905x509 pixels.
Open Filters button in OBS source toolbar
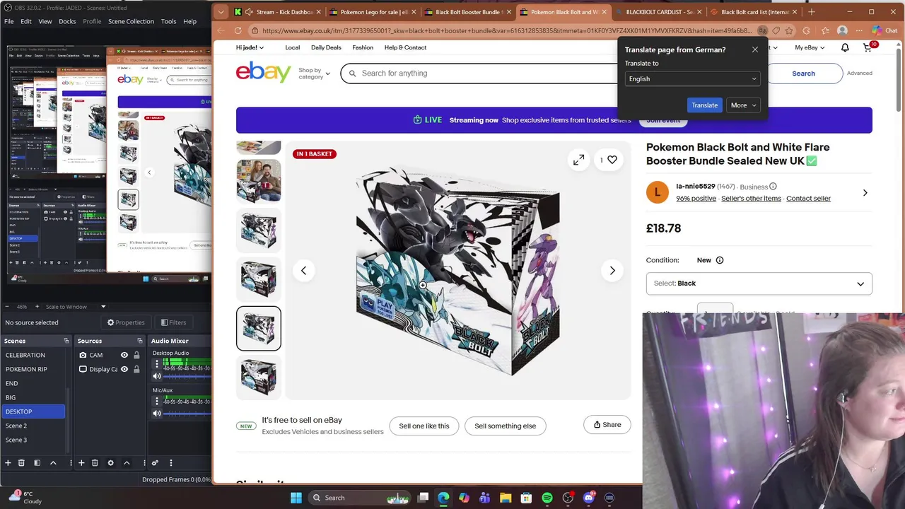coord(173,322)
